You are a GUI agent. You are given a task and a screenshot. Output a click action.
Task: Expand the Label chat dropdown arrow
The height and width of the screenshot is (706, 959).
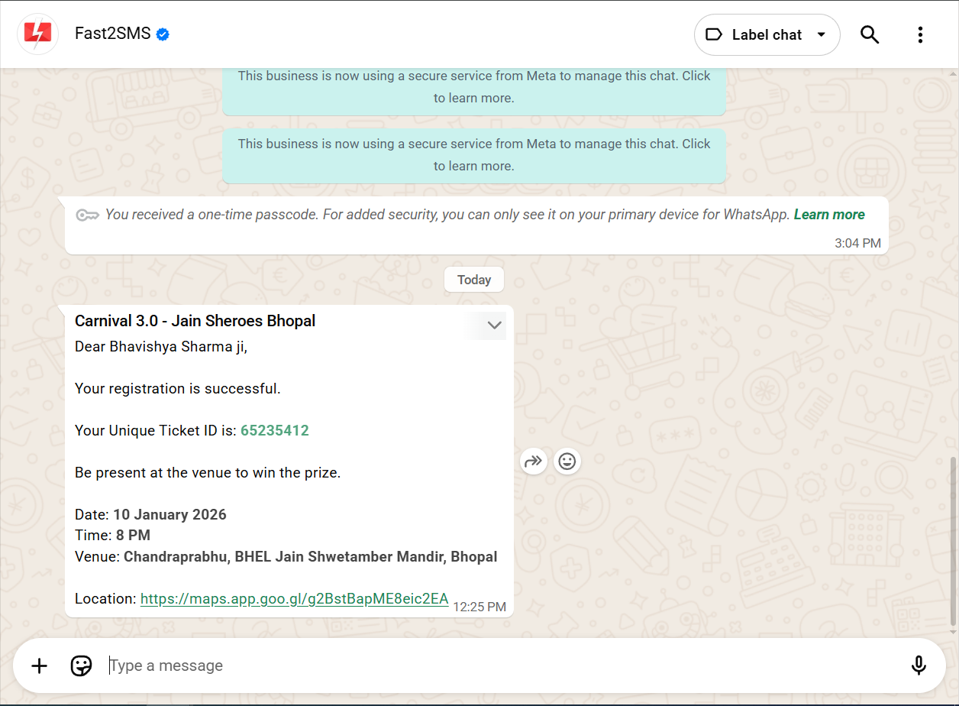[822, 34]
